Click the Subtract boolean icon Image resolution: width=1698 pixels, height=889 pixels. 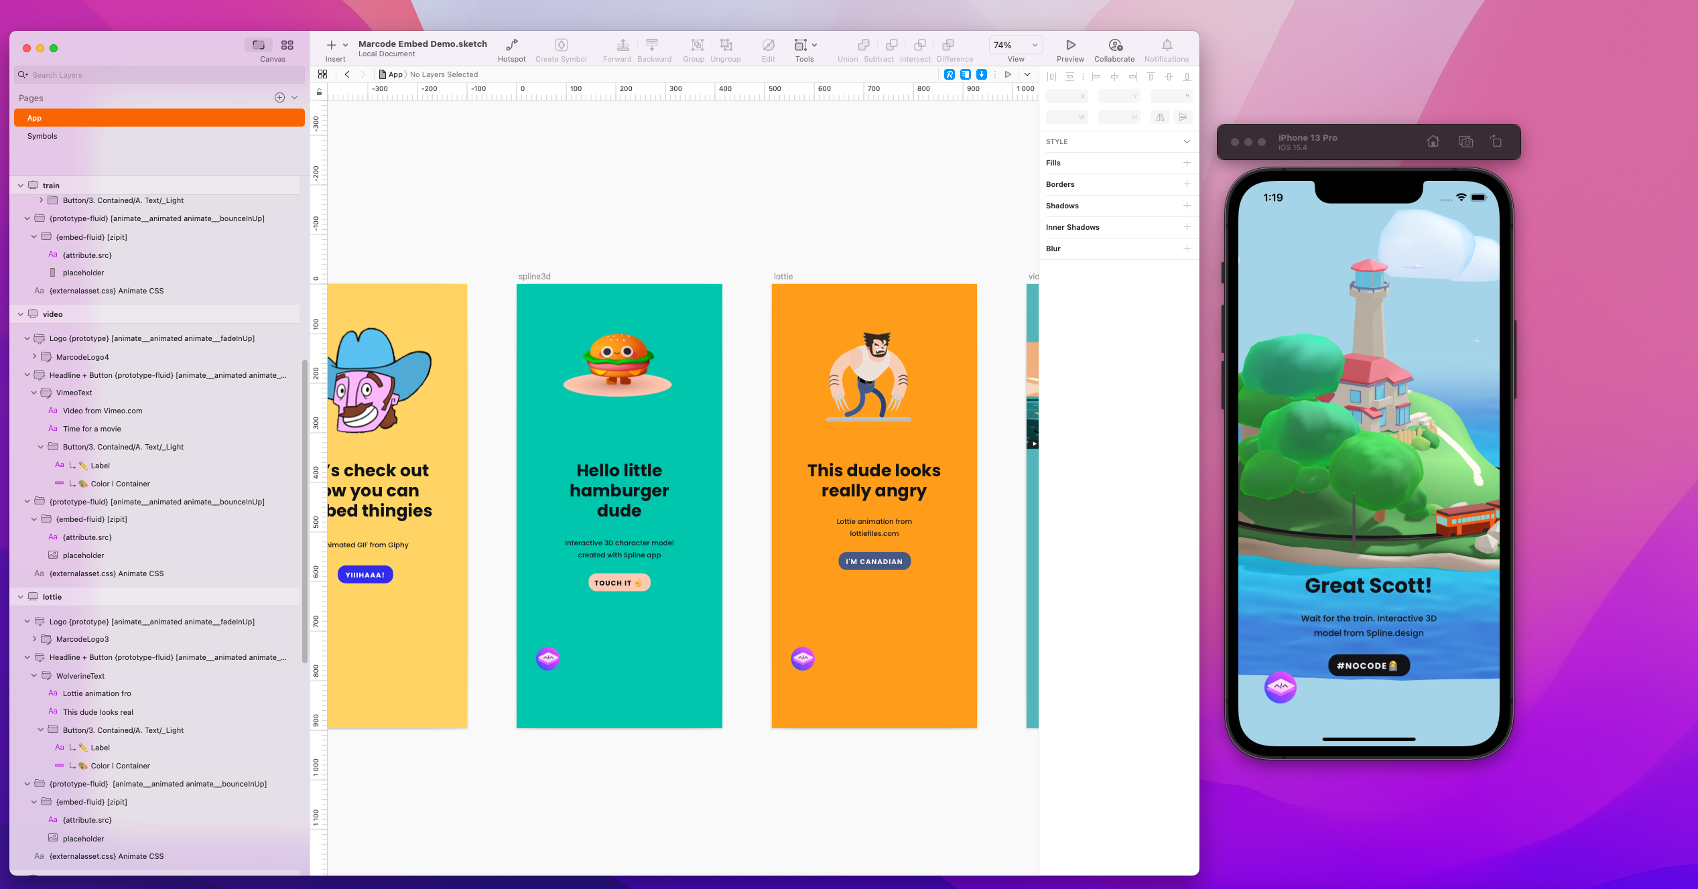(892, 45)
